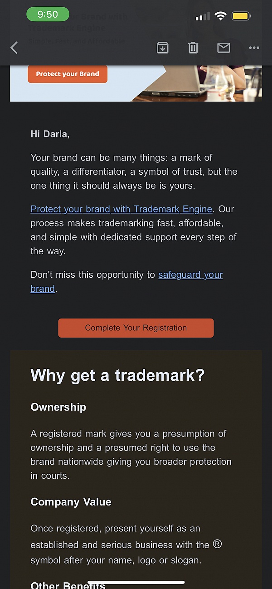Tap the green 9:50 time pill
Screen dimensions: 272x589
coord(48,15)
